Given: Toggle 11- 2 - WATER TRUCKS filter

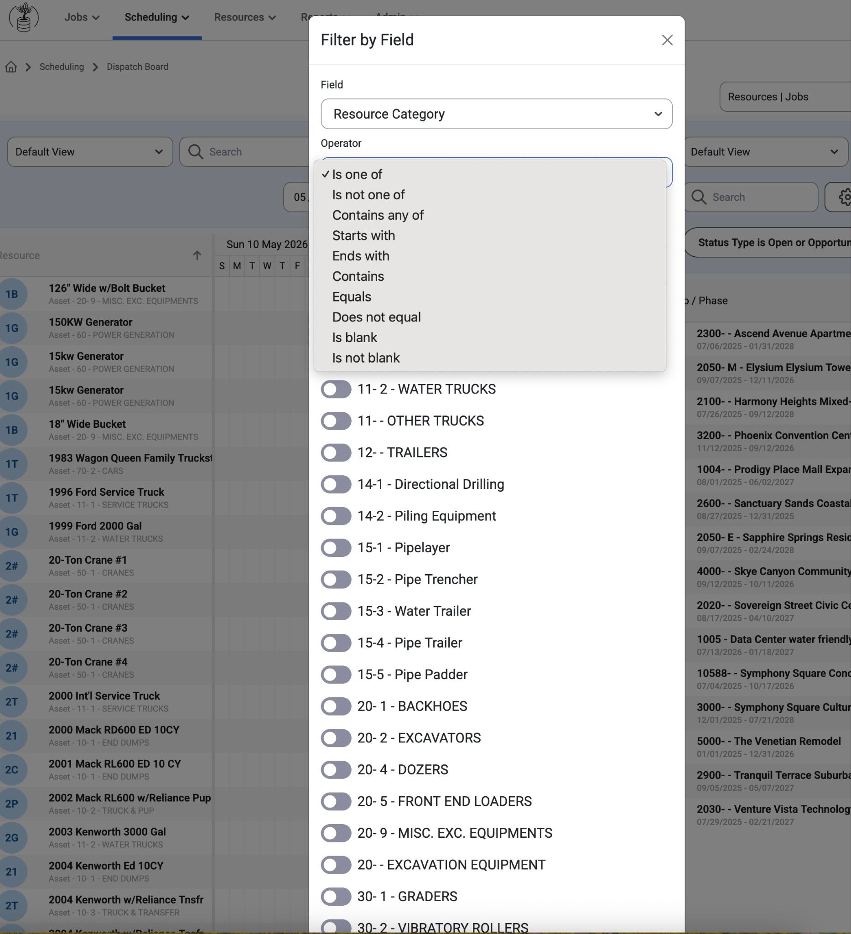Looking at the screenshot, I should click(336, 389).
